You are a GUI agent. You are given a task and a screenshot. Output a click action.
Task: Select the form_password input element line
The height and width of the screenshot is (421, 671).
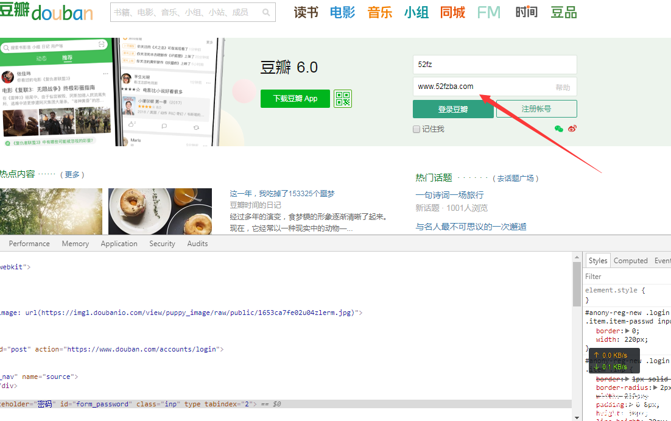(286, 404)
